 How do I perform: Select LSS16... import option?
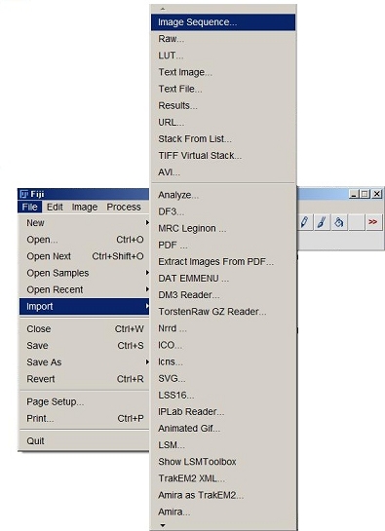coord(223,395)
